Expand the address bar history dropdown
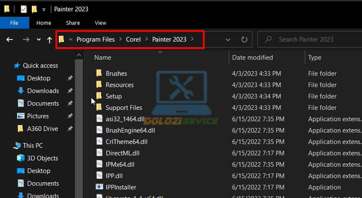362x198 pixels. [228, 40]
